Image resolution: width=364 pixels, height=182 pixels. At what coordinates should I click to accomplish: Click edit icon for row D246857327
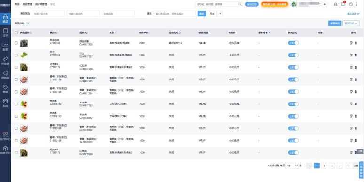351,55
